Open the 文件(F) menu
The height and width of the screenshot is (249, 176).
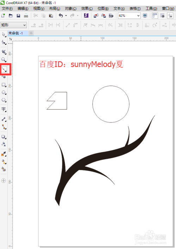click(x=7, y=8)
